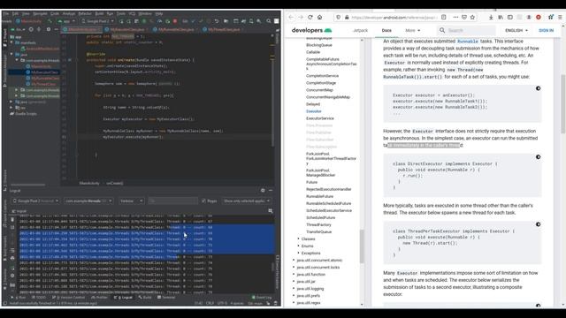Click SIGN IN on developers site

(546, 30)
